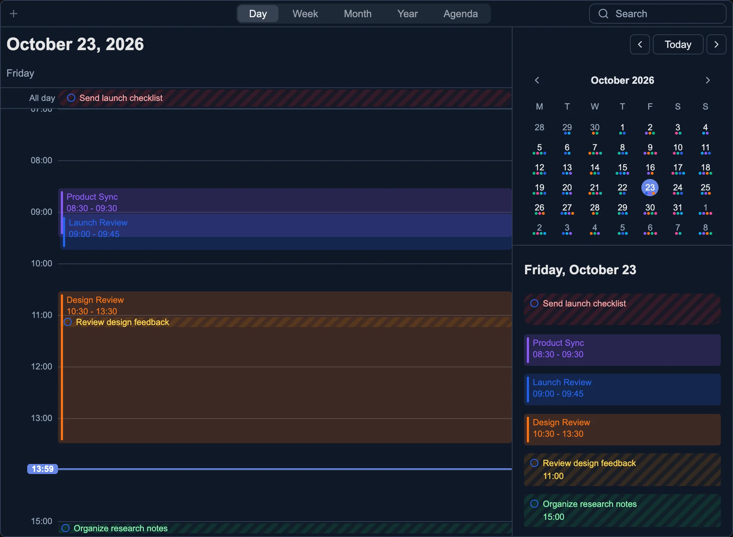
Task: Select October 27 in mini calendar
Action: pyautogui.click(x=567, y=208)
